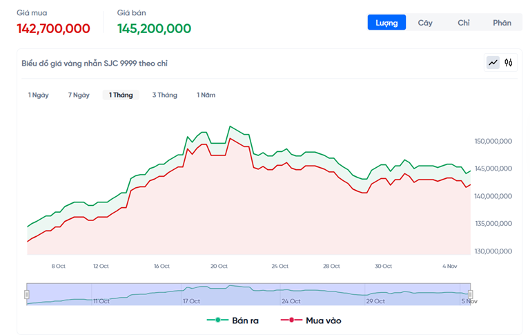Switch to candlestick chart view icon
The width and height of the screenshot is (530, 335).
pyautogui.click(x=509, y=63)
